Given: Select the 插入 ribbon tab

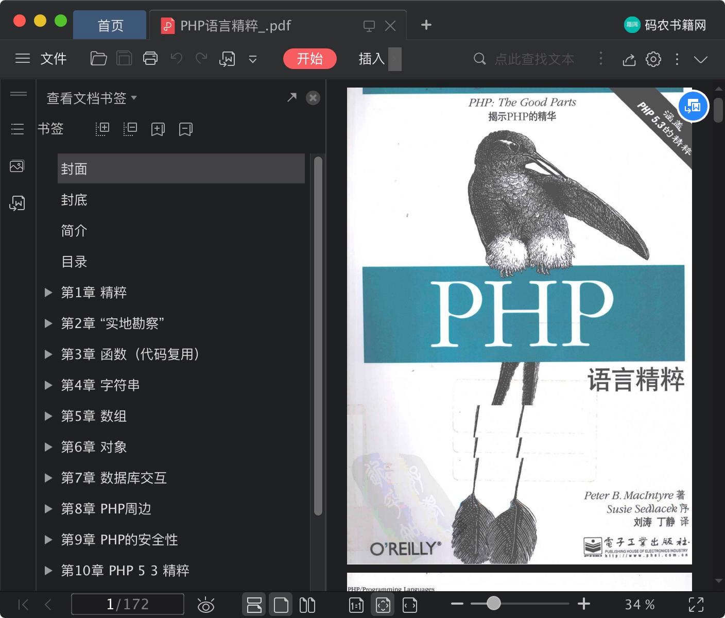Looking at the screenshot, I should pyautogui.click(x=372, y=59).
